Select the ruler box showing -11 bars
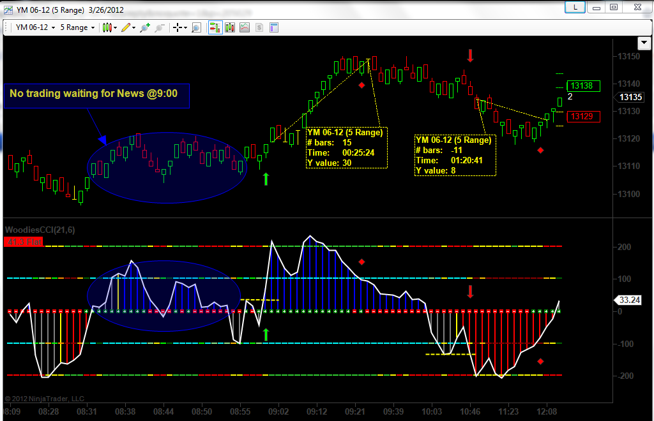Screen dimensions: 654x421 click(x=455, y=156)
